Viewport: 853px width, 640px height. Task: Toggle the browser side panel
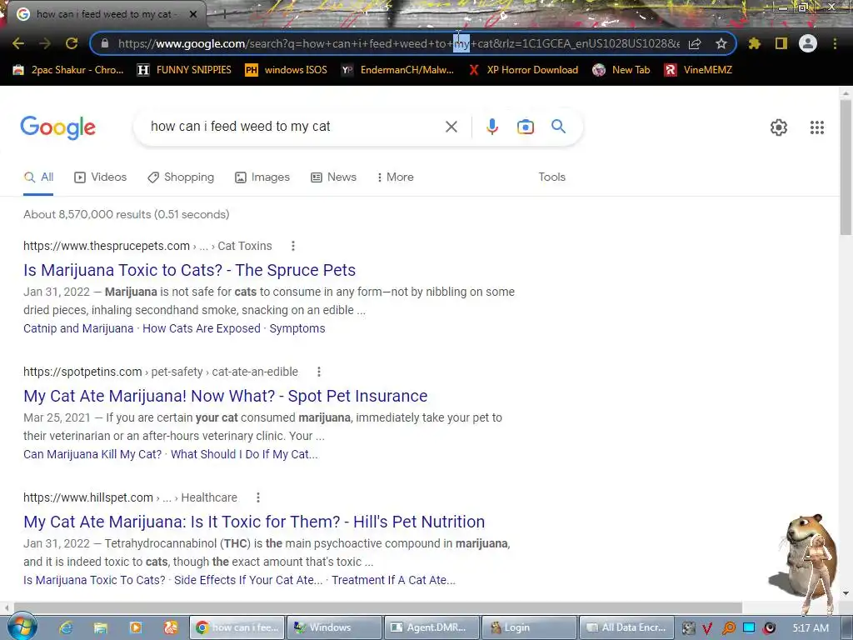781,43
